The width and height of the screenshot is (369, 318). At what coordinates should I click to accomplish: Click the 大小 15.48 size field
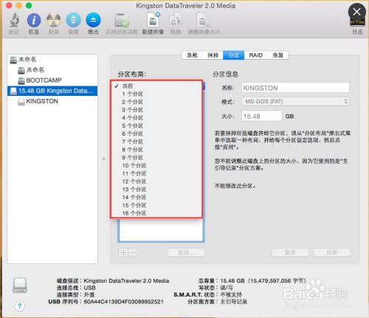pyautogui.click(x=261, y=116)
